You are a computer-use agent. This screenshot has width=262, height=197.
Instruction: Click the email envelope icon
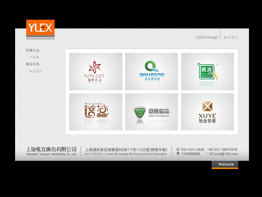(206, 154)
